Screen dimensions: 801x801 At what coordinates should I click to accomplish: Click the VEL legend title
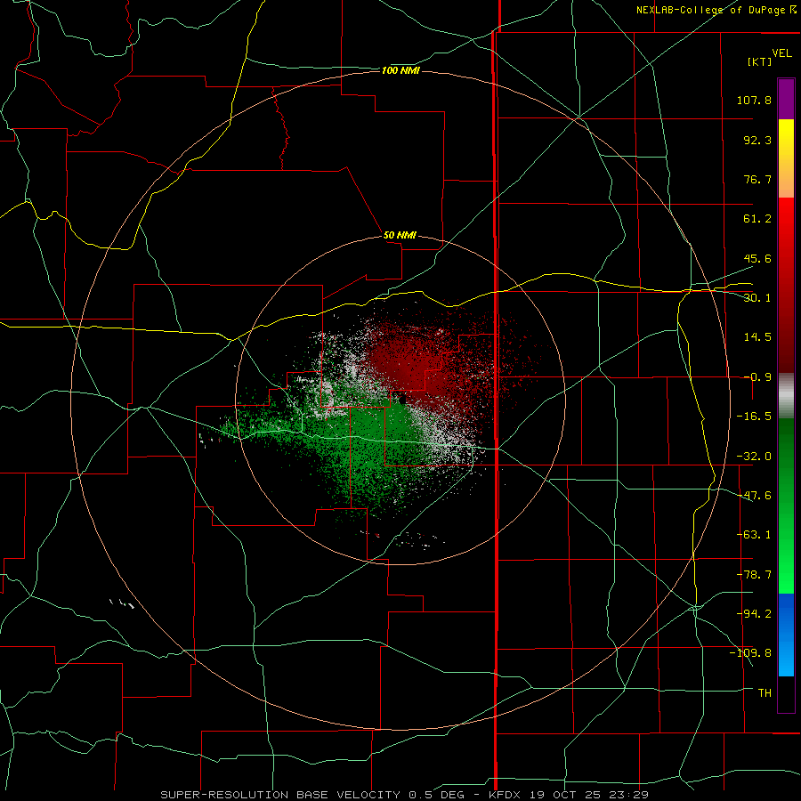coord(781,53)
